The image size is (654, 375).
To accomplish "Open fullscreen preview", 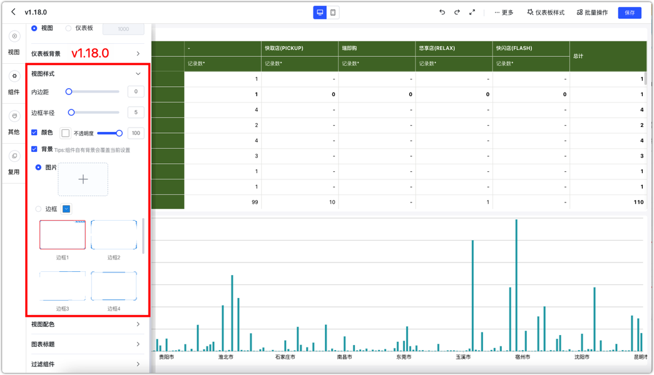I will 472,12.
